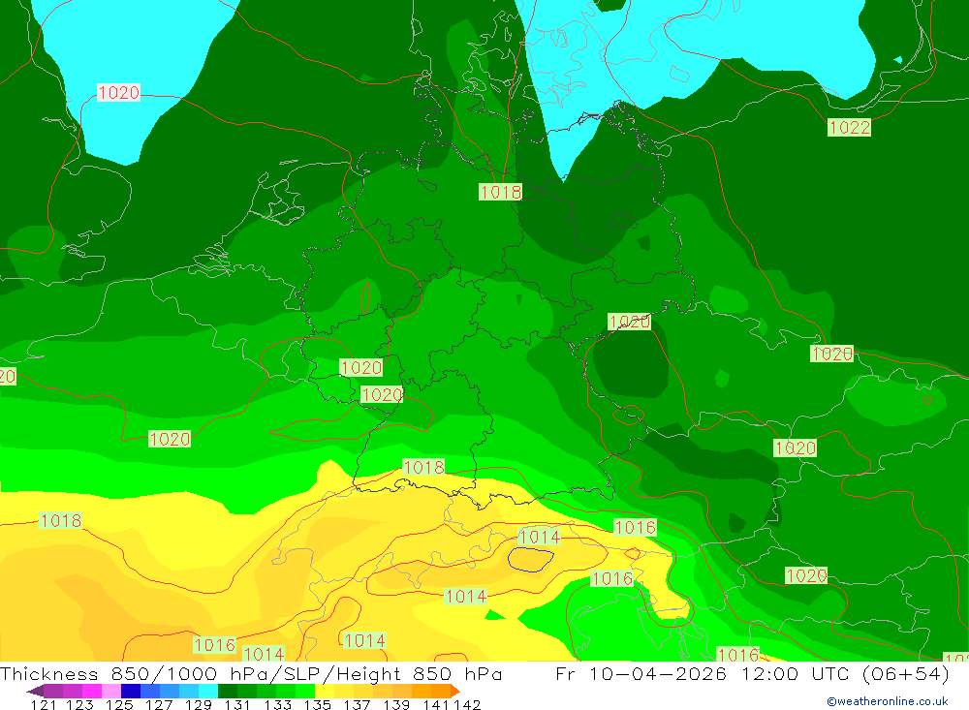Pick the darkest green legend swatch above 131

(x=228, y=691)
